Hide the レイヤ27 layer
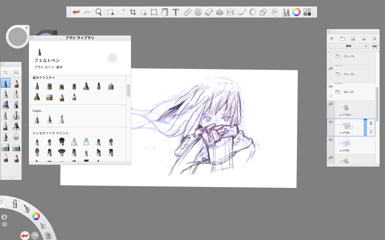This screenshot has height=240, width=385. [x=331, y=140]
